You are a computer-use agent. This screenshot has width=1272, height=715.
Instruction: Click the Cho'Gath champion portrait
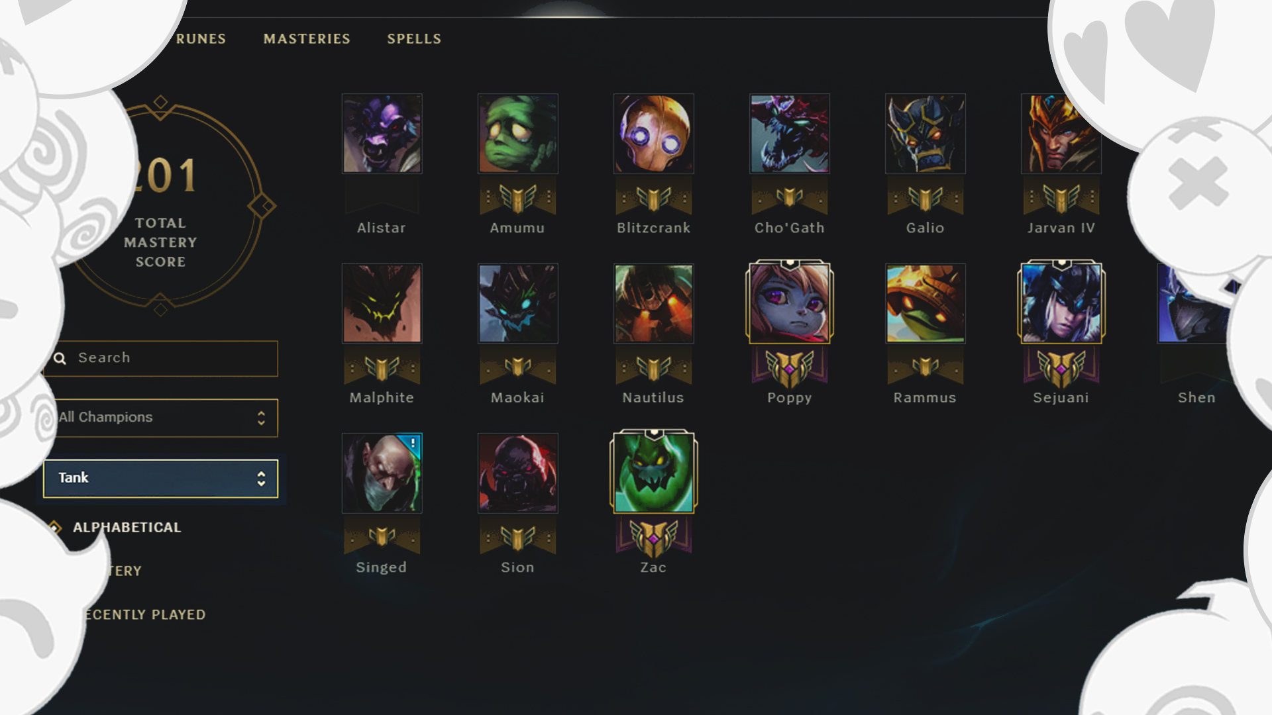pyautogui.click(x=789, y=134)
